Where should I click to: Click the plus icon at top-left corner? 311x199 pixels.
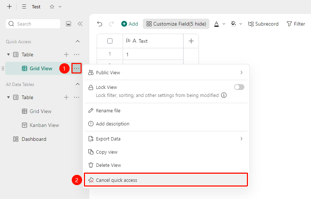pos(9,7)
